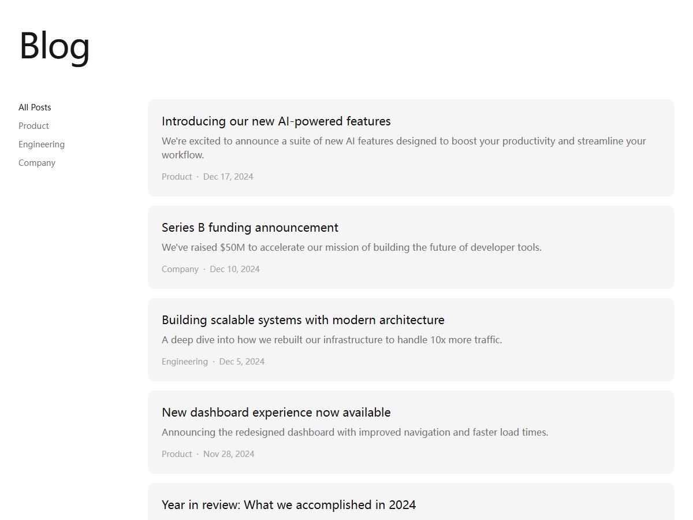Viewport: 693px width, 520px height.
Task: Click the infrastructure deep dive summary text
Action: 332,340
